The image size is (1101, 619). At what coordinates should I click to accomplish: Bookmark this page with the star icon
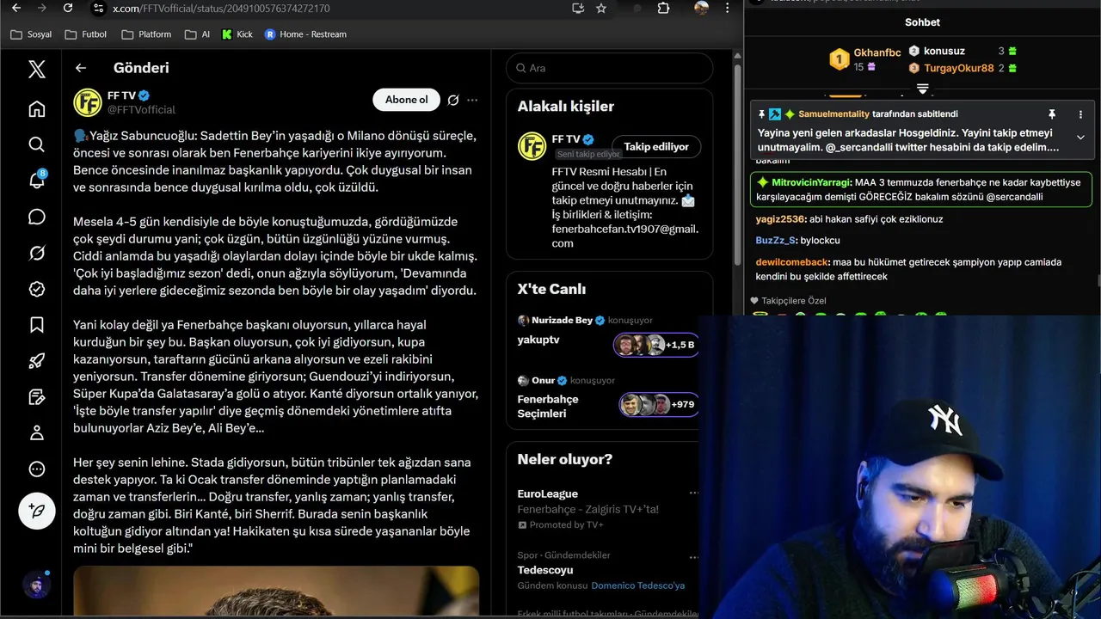[x=601, y=9]
